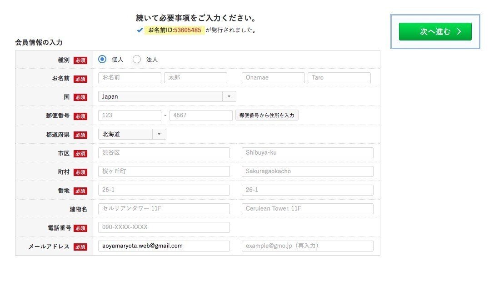Click the 種別 row label
The height and width of the screenshot is (292, 494).
click(64, 60)
